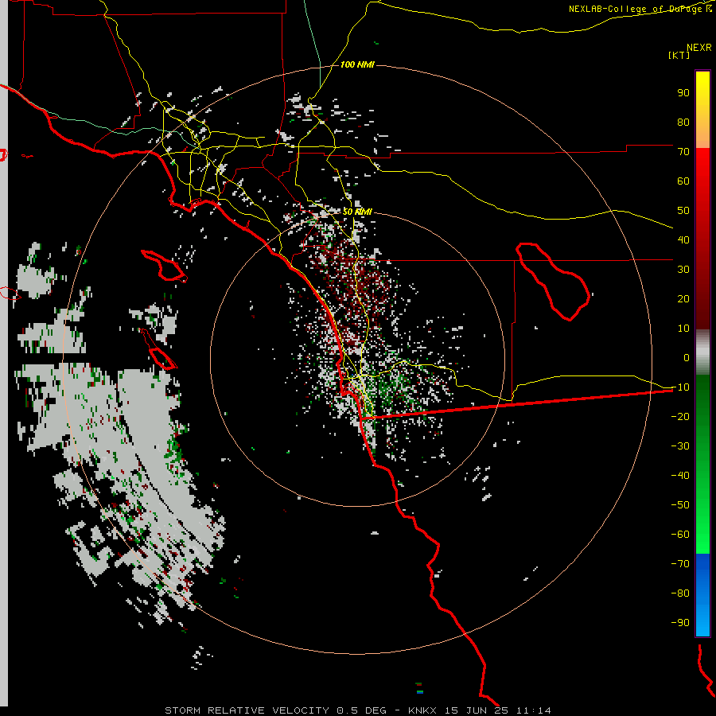Click the "-20" value on the velocity scale
This screenshot has height=716, width=716.
[x=680, y=416]
